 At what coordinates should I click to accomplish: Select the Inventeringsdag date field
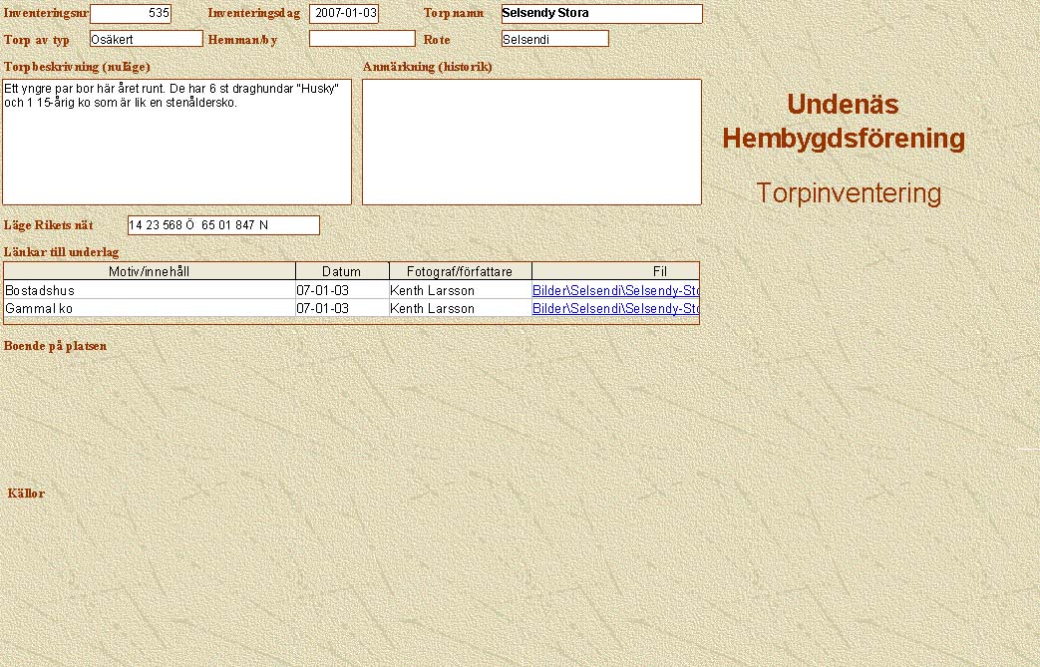pyautogui.click(x=344, y=14)
